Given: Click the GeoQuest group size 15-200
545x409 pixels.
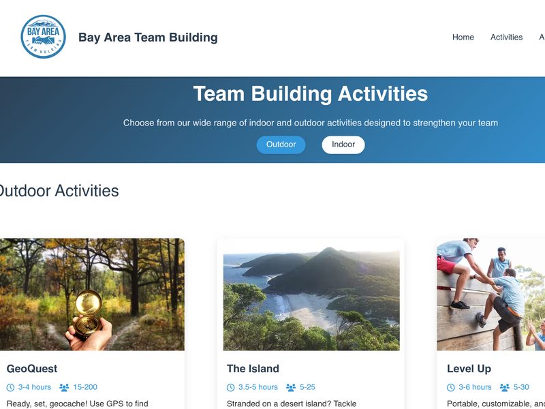Looking at the screenshot, I should tap(85, 387).
